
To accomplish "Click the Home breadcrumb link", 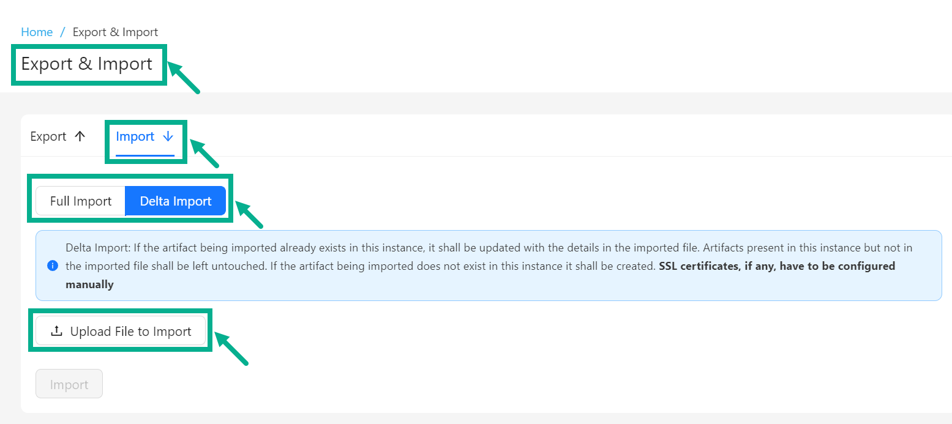I will (x=37, y=32).
